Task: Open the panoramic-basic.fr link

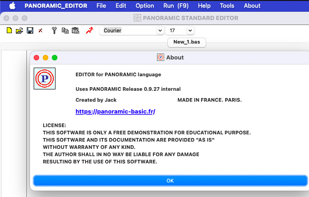Action: pyautogui.click(x=115, y=112)
